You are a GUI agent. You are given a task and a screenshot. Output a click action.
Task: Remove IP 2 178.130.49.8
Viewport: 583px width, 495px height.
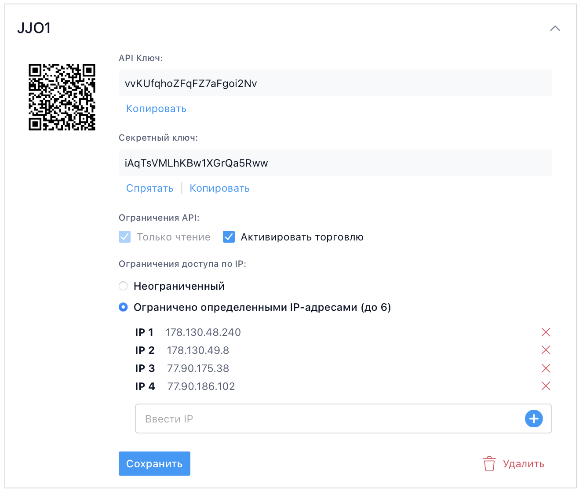[x=546, y=350]
